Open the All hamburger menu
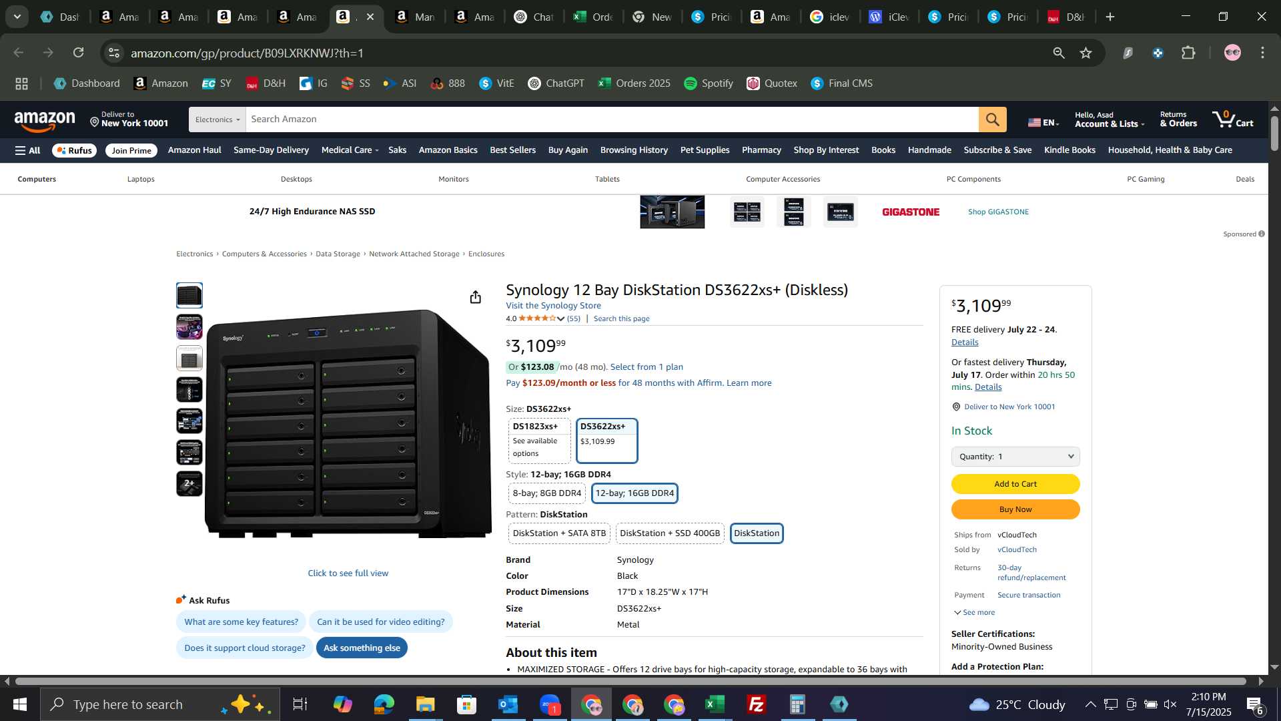Image resolution: width=1281 pixels, height=721 pixels. pyautogui.click(x=27, y=150)
